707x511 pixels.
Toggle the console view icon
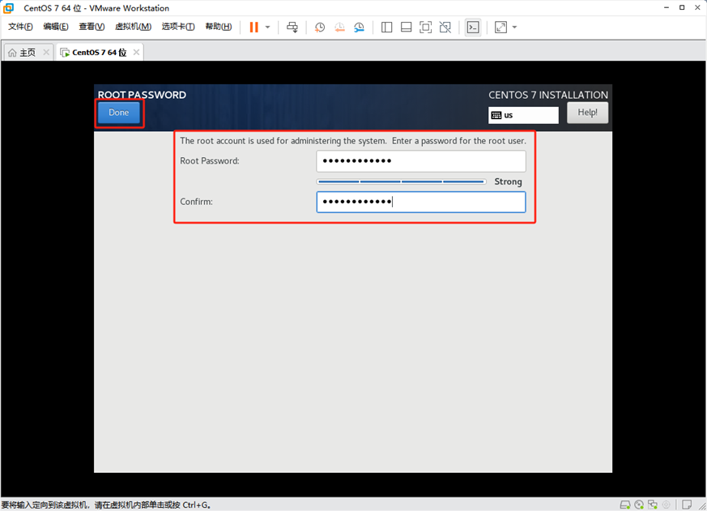(473, 27)
